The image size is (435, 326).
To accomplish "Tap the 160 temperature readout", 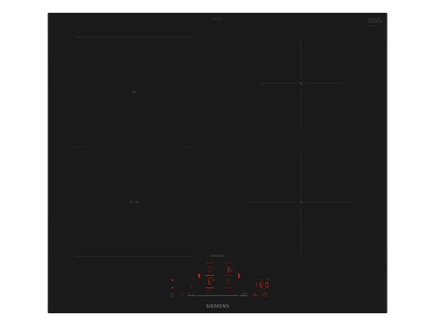I will (x=262, y=284).
